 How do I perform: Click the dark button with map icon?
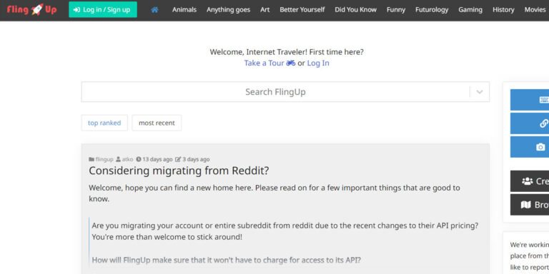tap(530, 205)
